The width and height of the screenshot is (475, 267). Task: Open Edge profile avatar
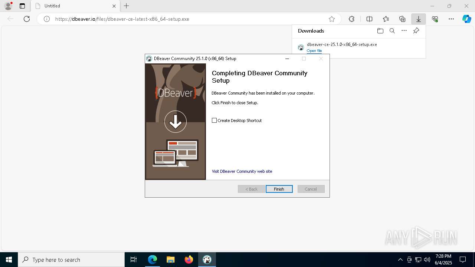click(8, 6)
